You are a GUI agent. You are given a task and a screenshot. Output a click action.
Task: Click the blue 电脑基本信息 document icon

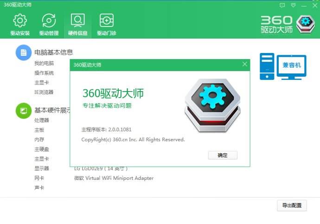coord(24,53)
